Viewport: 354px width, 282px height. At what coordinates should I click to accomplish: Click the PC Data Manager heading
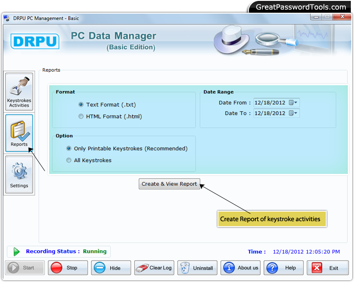114,36
